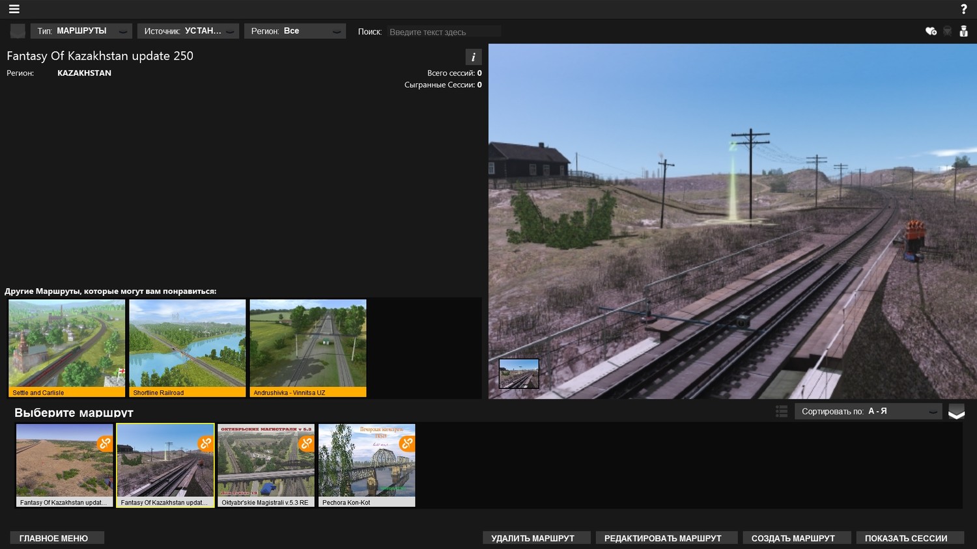This screenshot has height=549, width=977.
Task: Open the hamburger main menu icon
Action: (x=14, y=9)
